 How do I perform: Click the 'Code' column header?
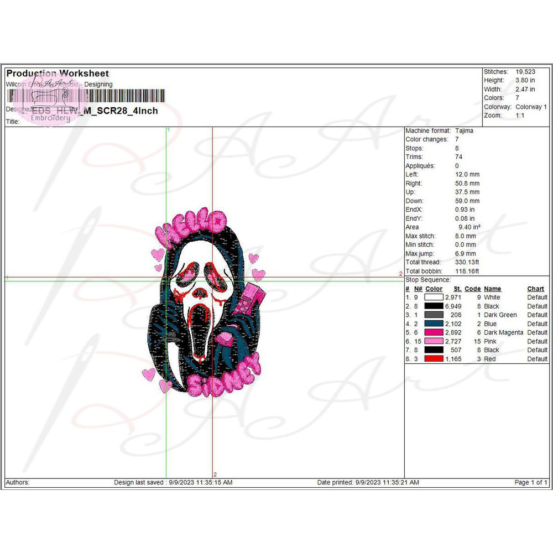pyautogui.click(x=472, y=289)
